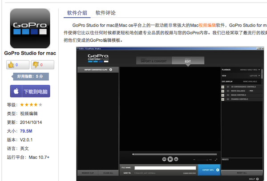Click the GoPro Studio app icon

(x=30, y=28)
